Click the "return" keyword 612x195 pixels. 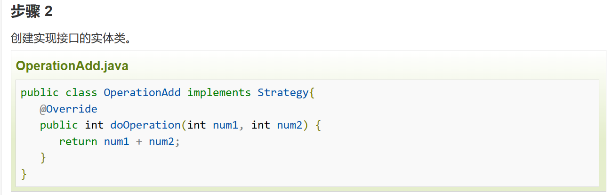pyautogui.click(x=78, y=142)
